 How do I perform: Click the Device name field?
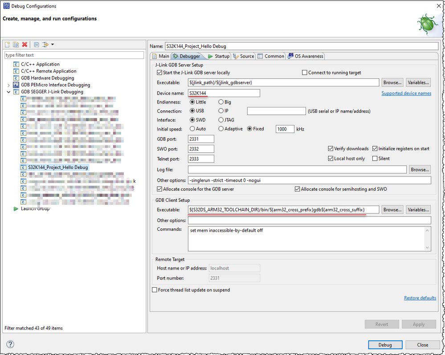pos(224,93)
